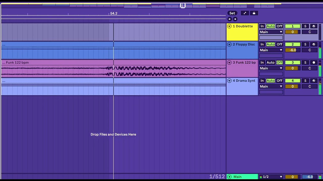This screenshot has height=181, width=323.
Task: Click the Funk 122 bpm audio clip
Action: (x=113, y=68)
